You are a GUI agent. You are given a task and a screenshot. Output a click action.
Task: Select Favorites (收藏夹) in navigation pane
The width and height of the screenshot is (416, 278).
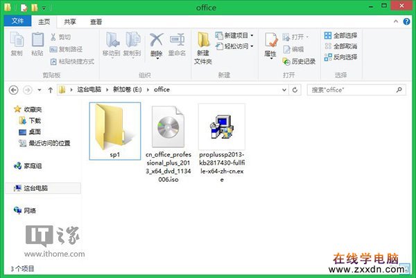28,109
